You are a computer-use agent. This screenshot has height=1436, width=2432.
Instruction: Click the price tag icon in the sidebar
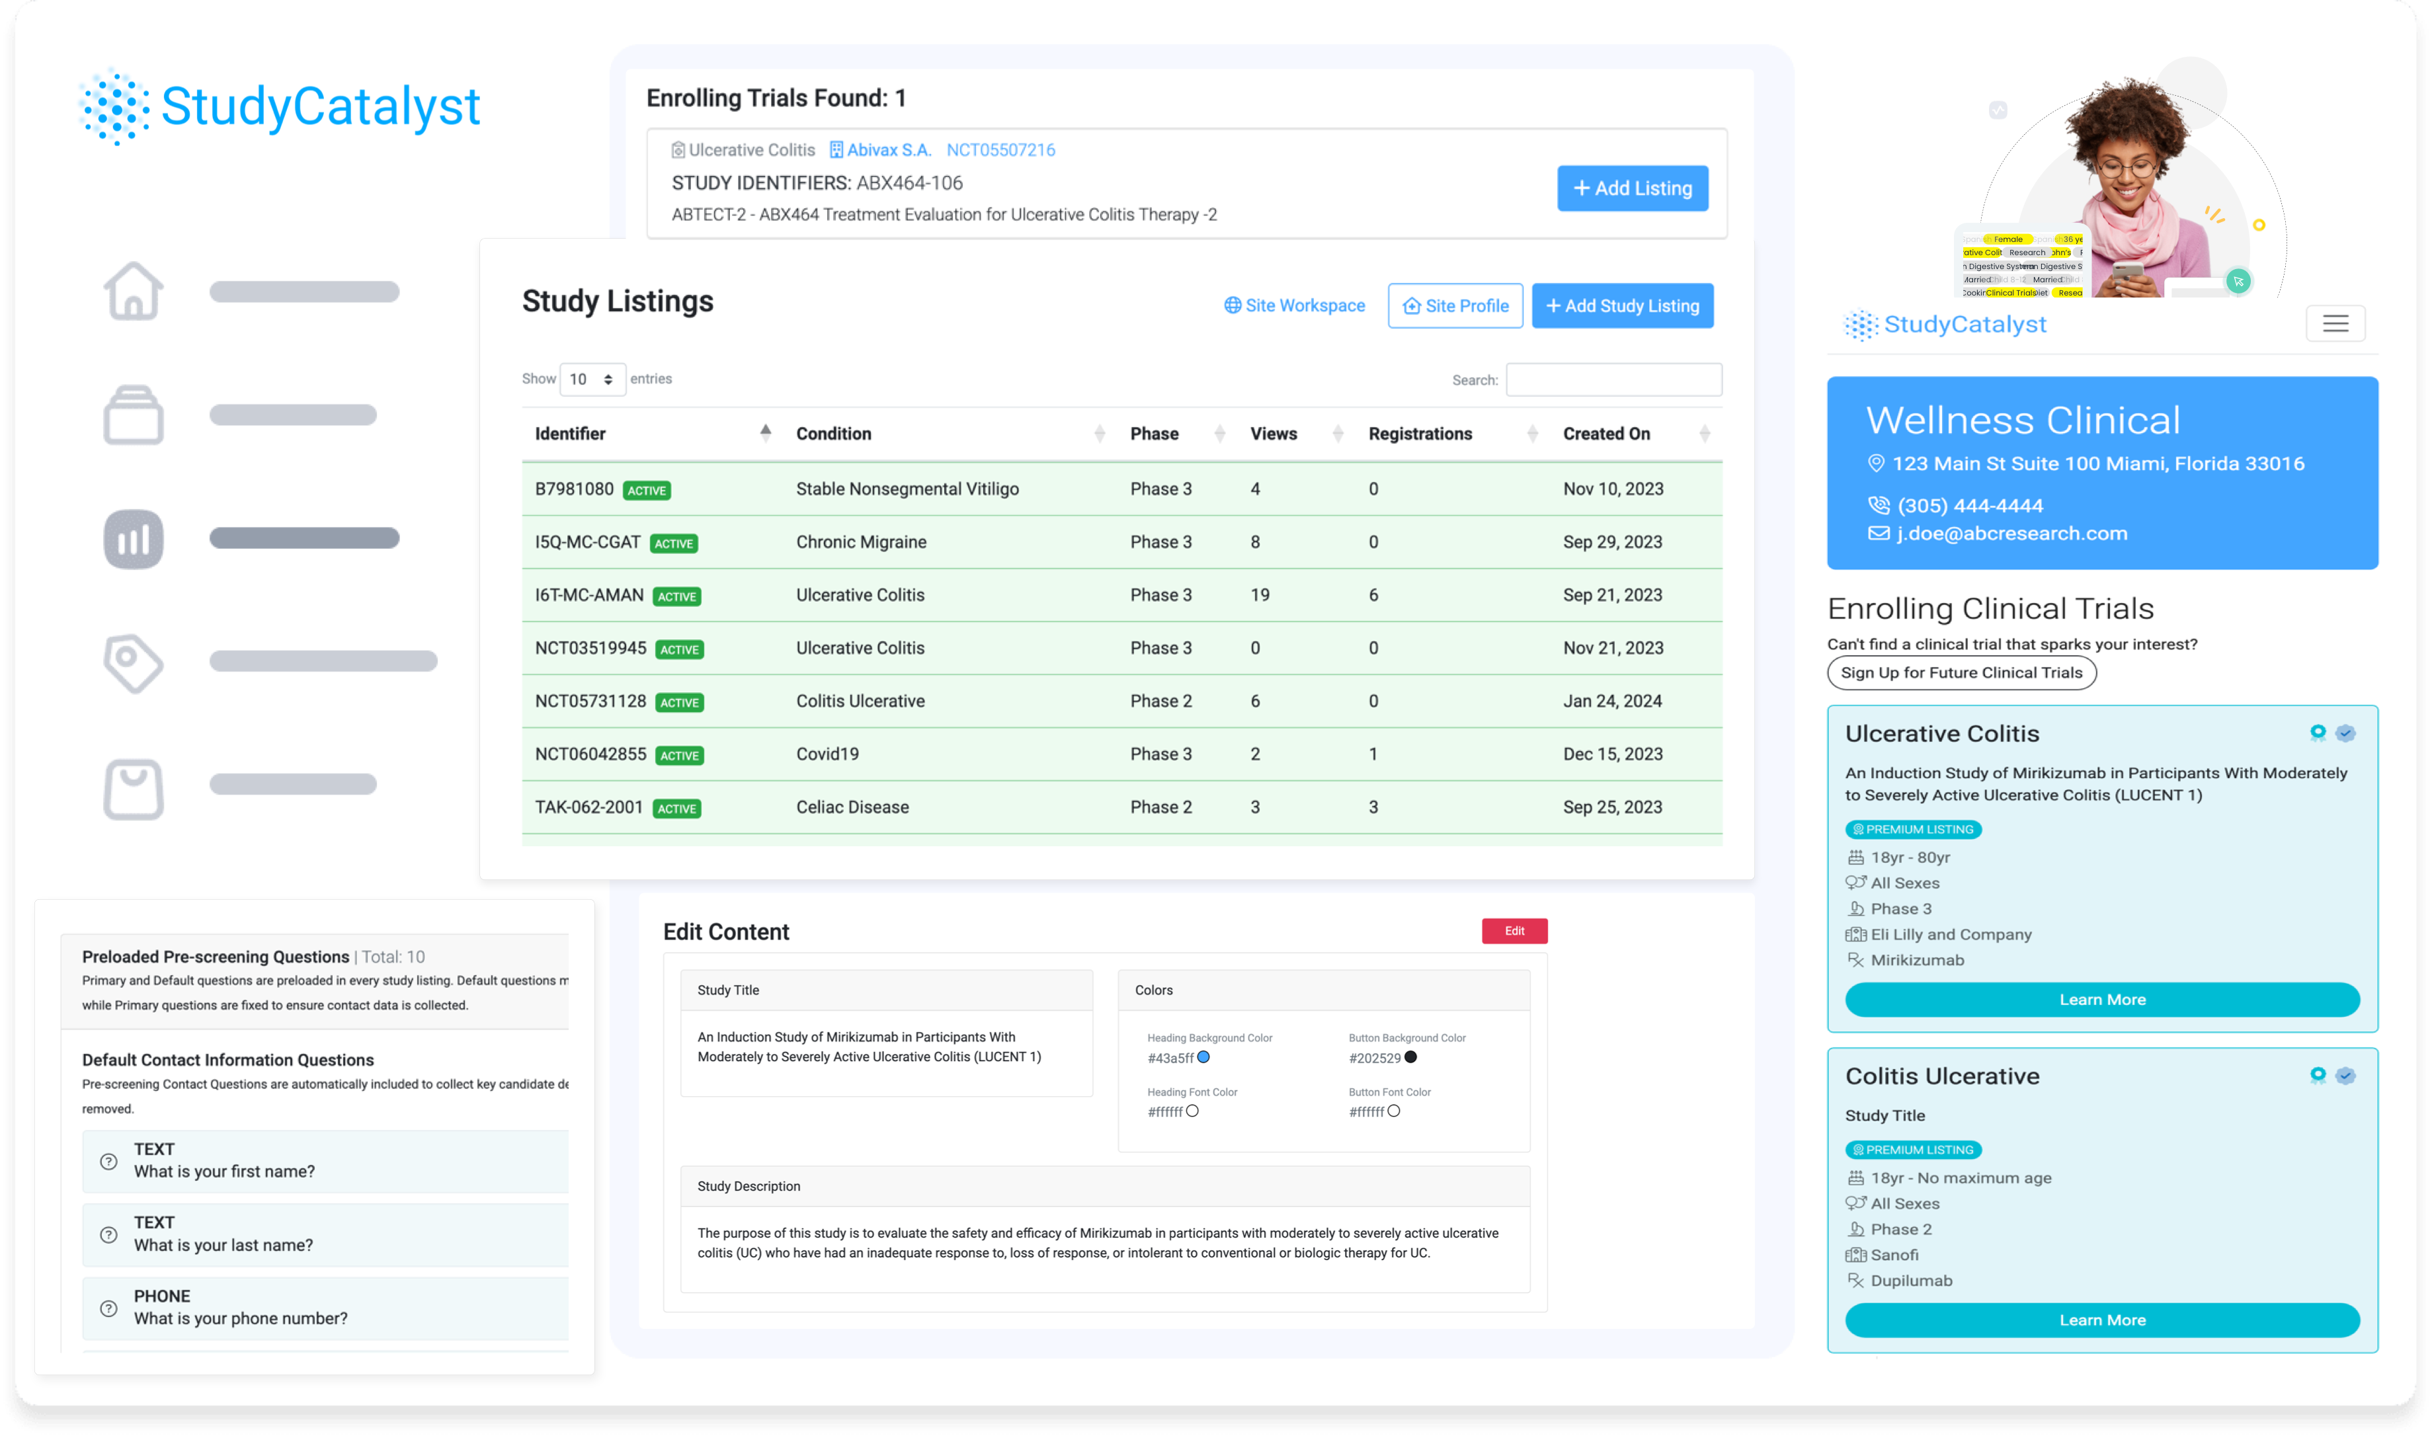134,663
